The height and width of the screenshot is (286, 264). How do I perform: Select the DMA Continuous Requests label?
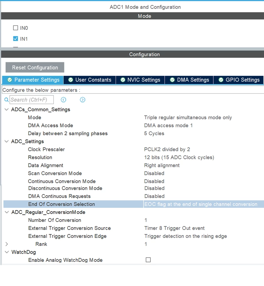pos(59,196)
